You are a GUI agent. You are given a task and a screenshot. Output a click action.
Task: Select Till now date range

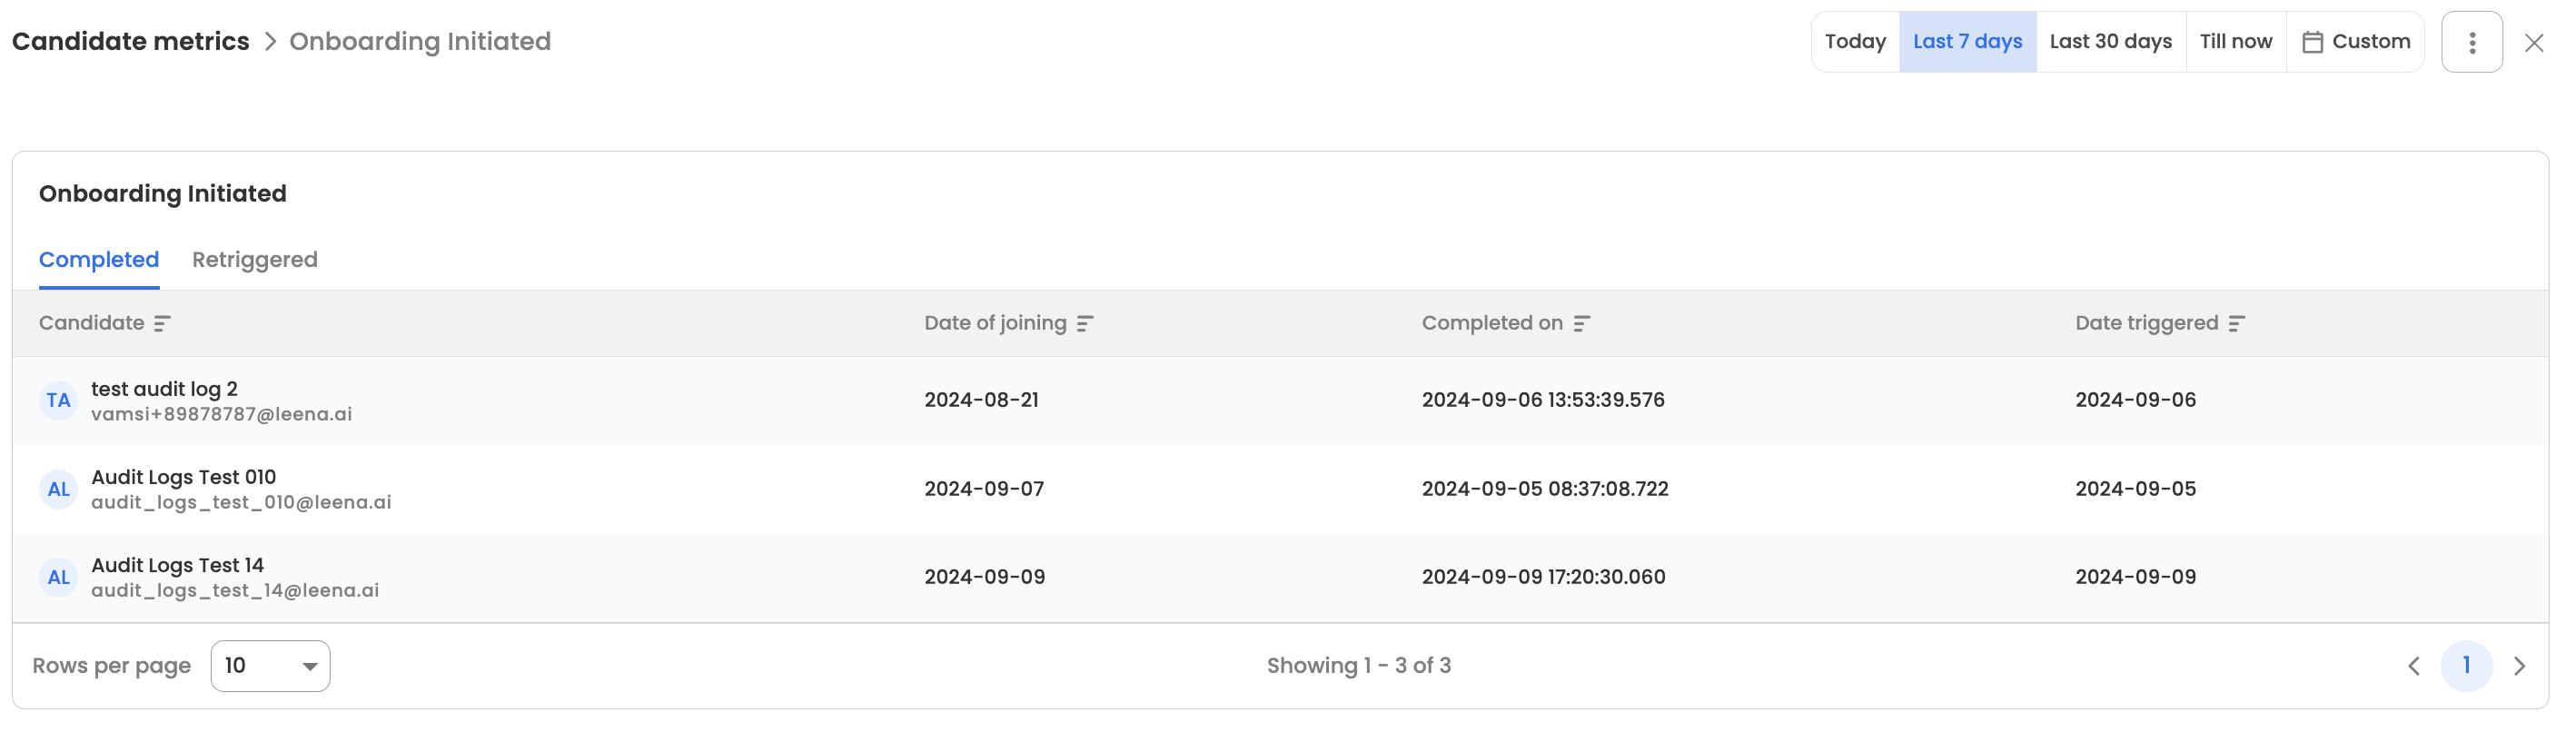click(x=2236, y=42)
